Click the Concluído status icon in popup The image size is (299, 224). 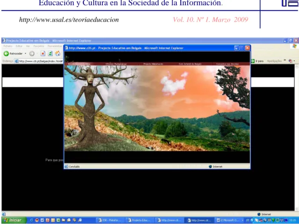66,166
